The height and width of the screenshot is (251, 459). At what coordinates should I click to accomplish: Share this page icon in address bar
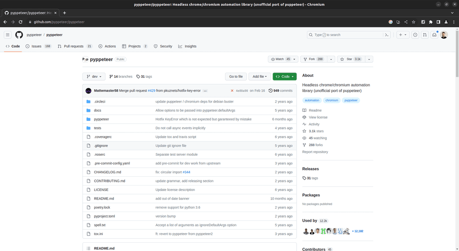pos(406,22)
